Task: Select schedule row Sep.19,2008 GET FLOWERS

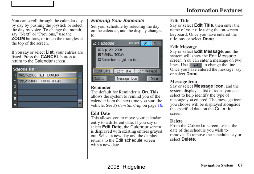Action: pos(47,75)
